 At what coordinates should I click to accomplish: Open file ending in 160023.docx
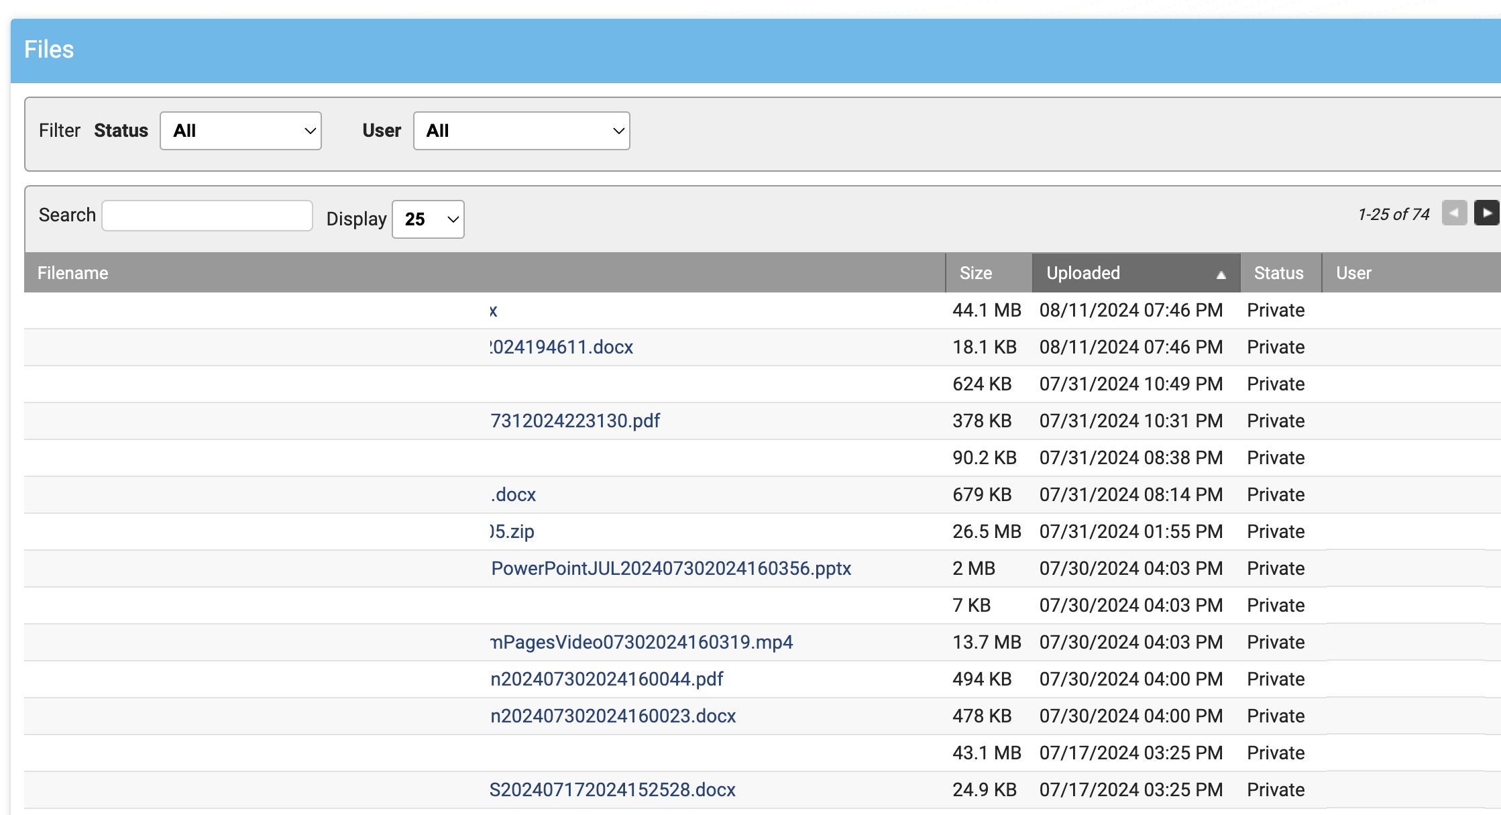613,716
